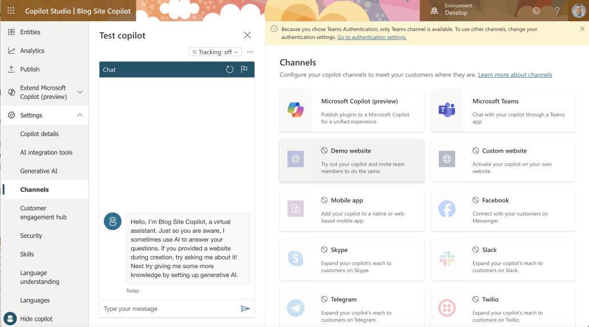
Task: Click the info icon in the warning banner
Action: tap(274, 29)
